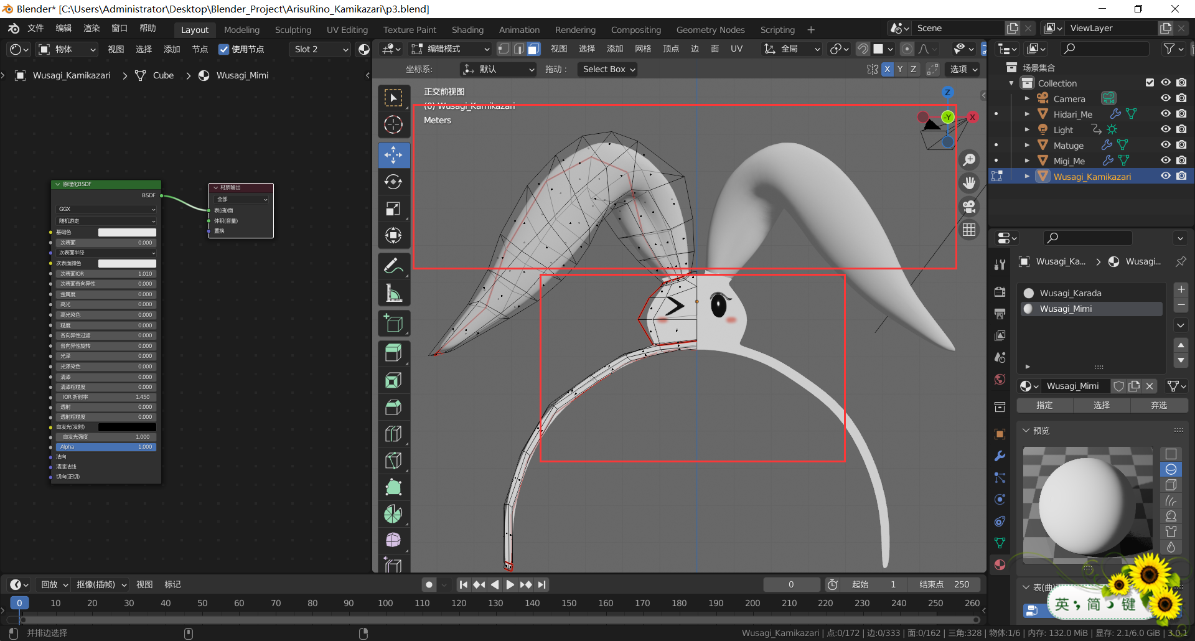This screenshot has width=1195, height=641.
Task: Select the Add Cube tool
Action: (x=393, y=323)
